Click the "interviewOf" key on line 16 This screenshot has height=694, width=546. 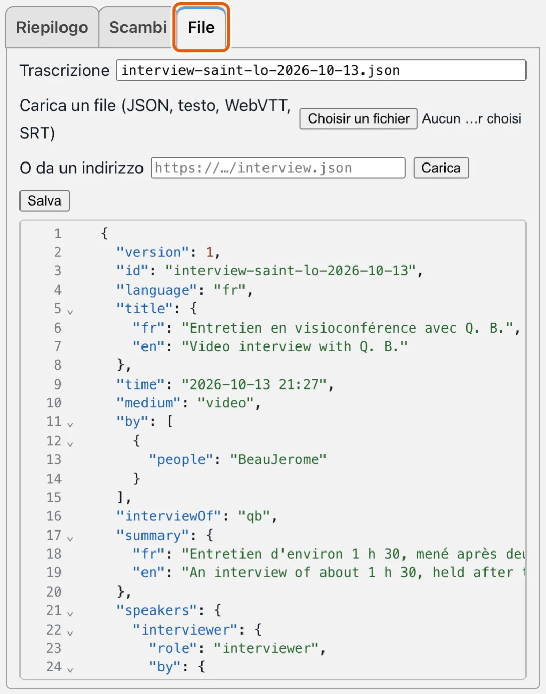(169, 516)
